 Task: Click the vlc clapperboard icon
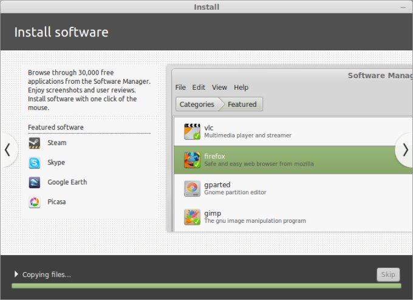coord(192,131)
